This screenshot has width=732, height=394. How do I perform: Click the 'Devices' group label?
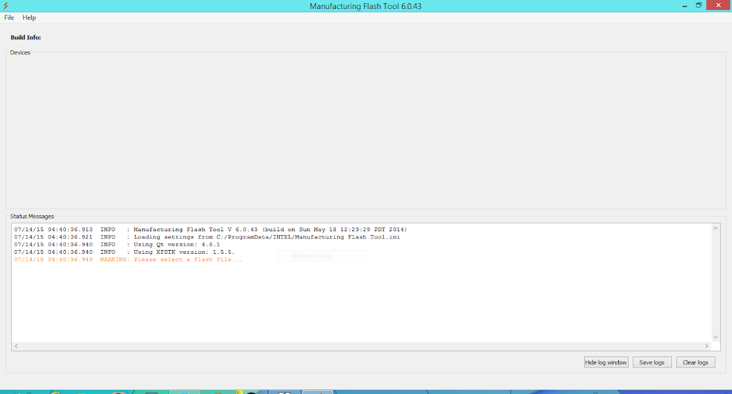20,53
